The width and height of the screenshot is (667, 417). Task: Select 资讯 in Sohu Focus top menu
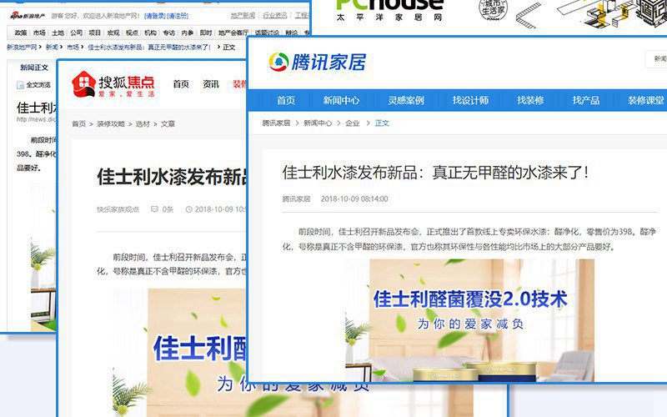point(211,84)
